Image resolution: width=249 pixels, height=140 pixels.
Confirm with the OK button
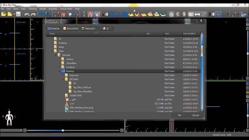coord(179,115)
